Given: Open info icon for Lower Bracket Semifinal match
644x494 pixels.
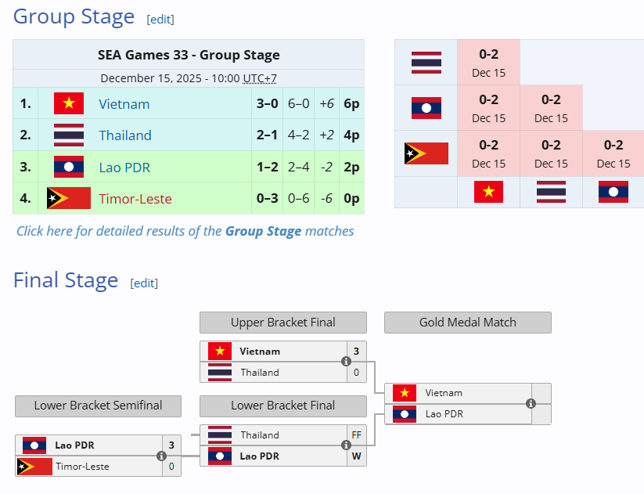Looking at the screenshot, I should [161, 456].
